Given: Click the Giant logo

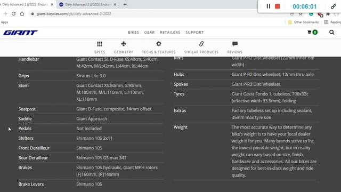Looking at the screenshot, I should [20, 33].
